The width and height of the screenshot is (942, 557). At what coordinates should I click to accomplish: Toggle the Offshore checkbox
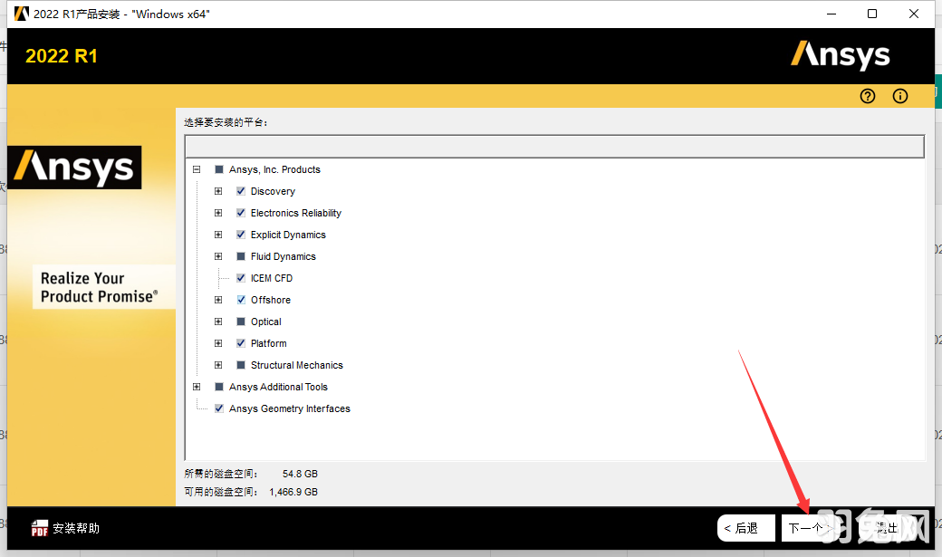pos(240,300)
